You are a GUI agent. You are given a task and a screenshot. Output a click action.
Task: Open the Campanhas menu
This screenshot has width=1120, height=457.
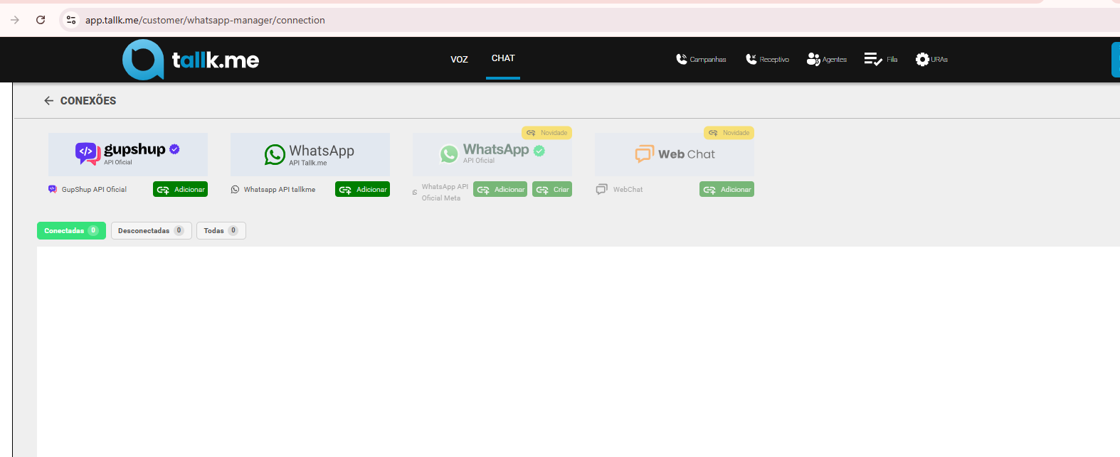701,59
